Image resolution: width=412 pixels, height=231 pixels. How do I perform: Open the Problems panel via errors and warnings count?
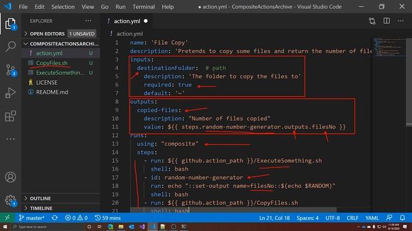(76, 218)
